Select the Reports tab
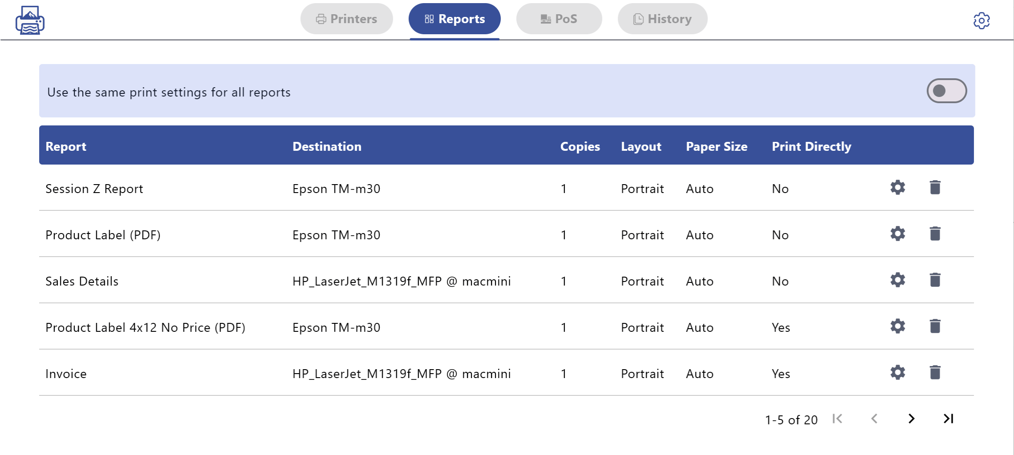This screenshot has width=1014, height=455. pos(454,19)
